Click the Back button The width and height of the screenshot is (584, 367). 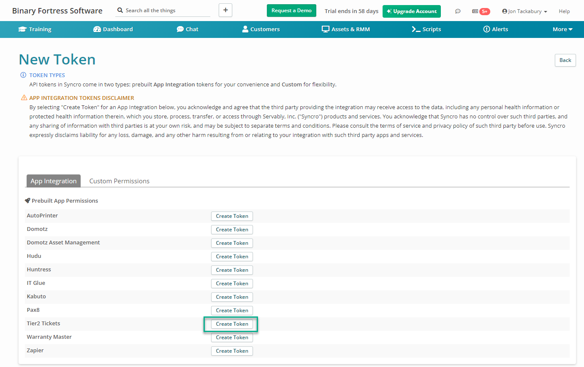[x=565, y=60]
